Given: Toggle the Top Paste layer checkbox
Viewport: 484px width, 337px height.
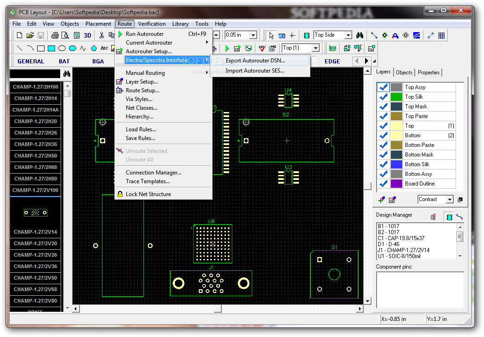Looking at the screenshot, I should (x=383, y=116).
